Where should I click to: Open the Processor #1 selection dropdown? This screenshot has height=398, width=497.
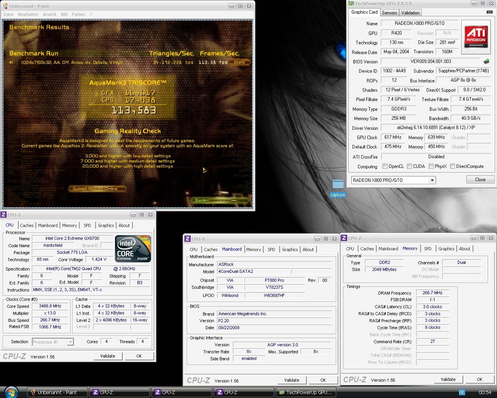point(70,342)
